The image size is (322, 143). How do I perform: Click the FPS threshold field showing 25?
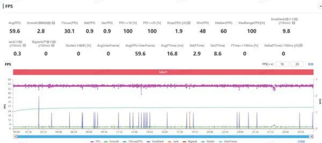[296, 64]
